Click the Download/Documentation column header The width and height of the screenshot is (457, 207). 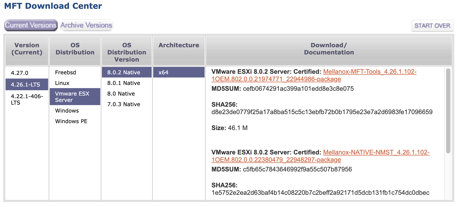tap(329, 49)
